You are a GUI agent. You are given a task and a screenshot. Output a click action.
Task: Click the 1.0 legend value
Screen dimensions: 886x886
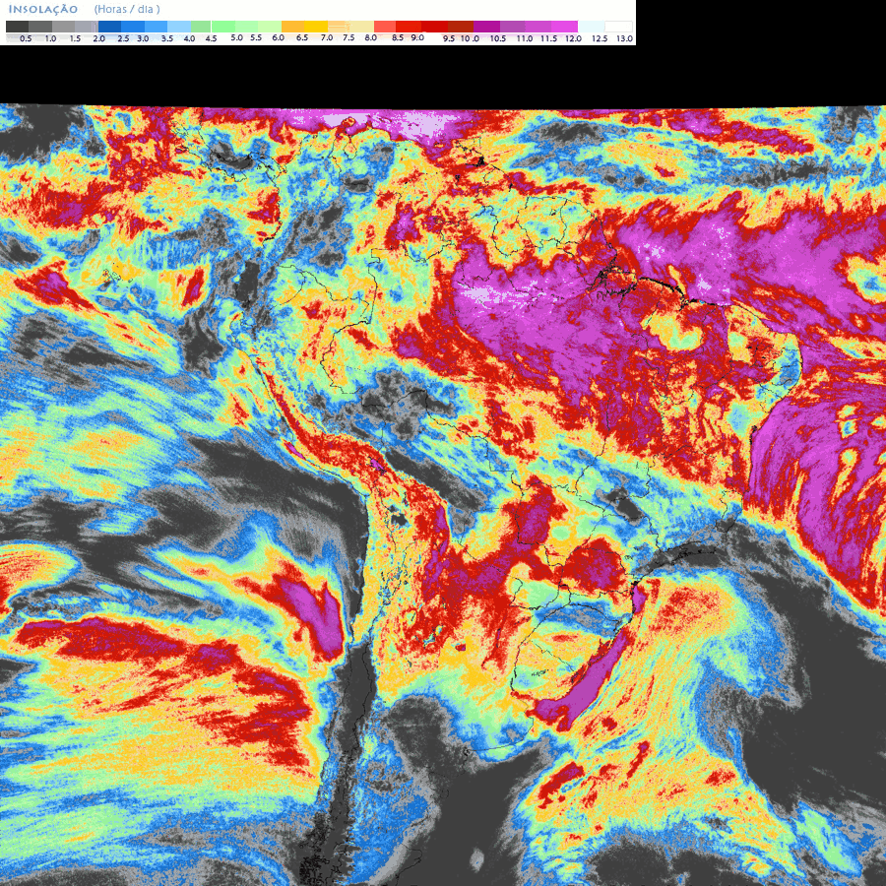pos(50,39)
